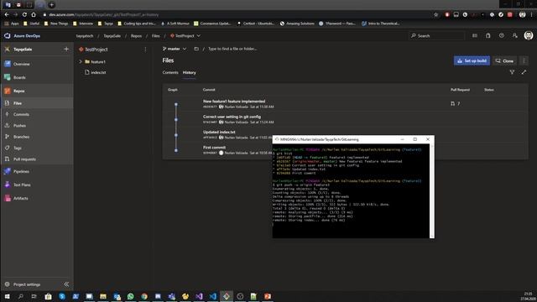Open Windows taskbar search
This screenshot has width=537, height=302.
pos(20,296)
